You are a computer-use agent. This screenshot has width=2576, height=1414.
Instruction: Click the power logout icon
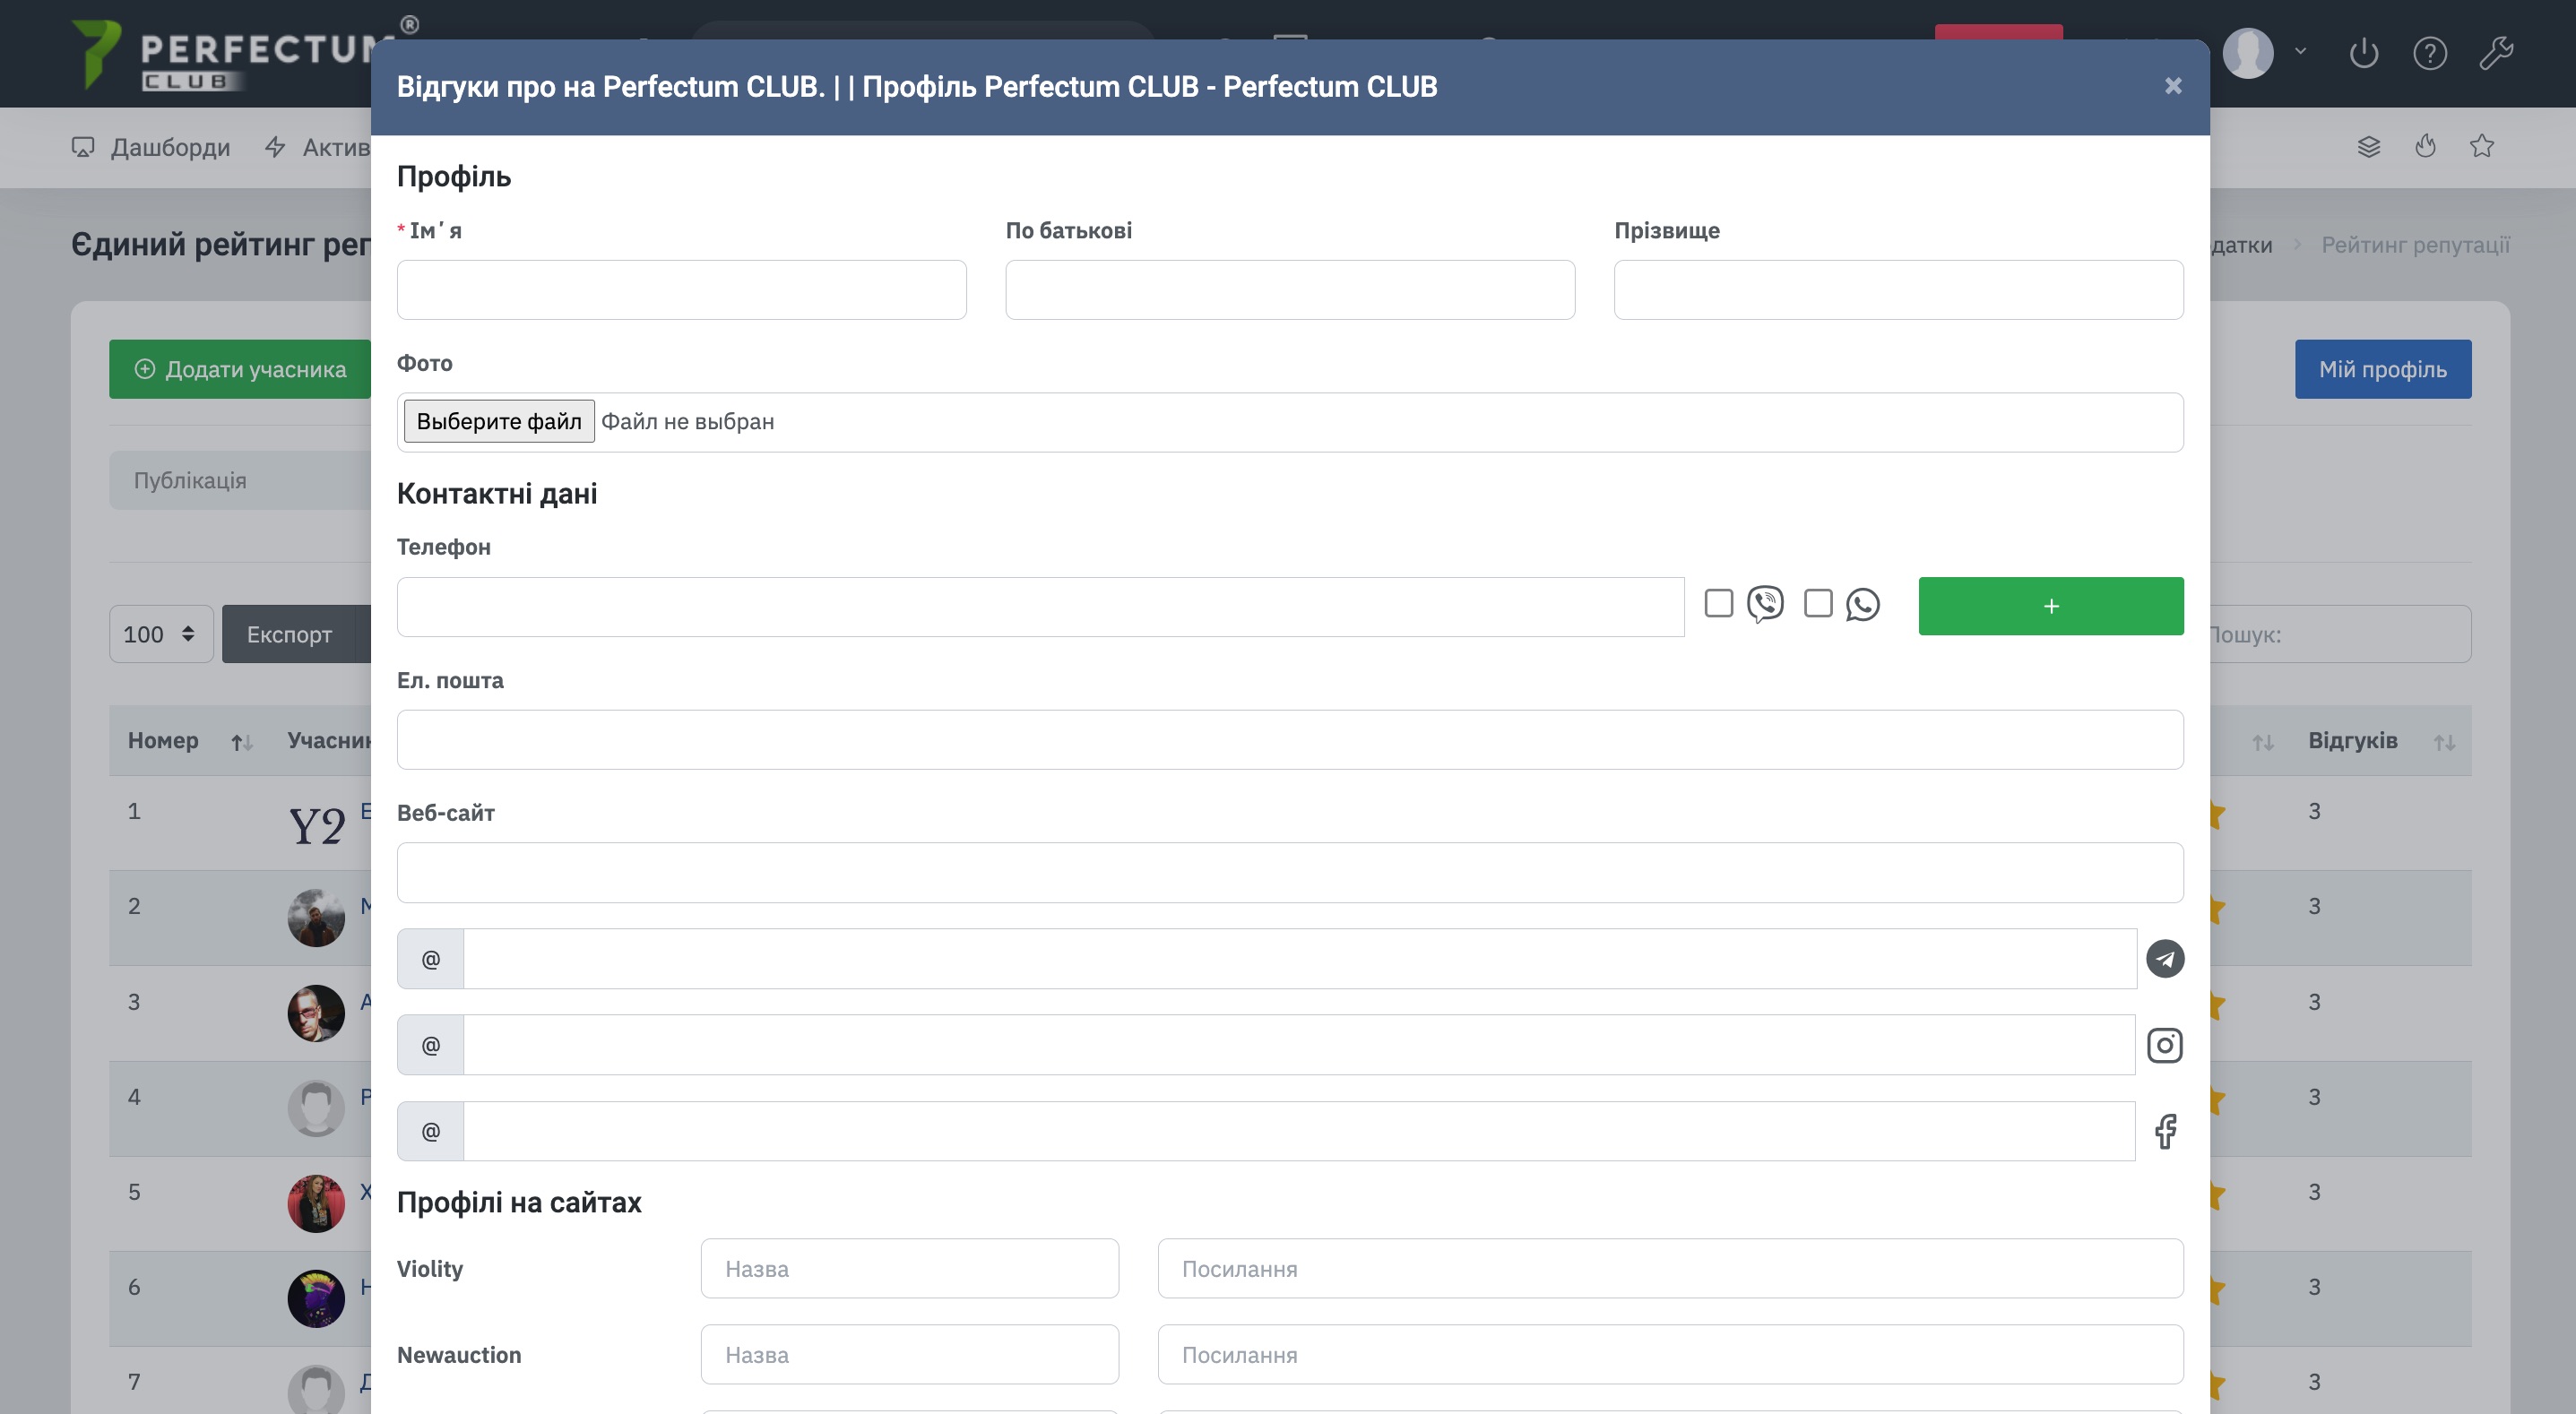coord(2363,53)
